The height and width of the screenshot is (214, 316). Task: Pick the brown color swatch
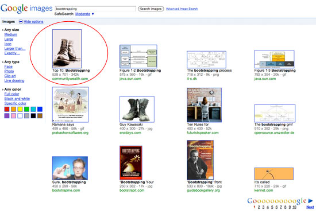click(40, 116)
